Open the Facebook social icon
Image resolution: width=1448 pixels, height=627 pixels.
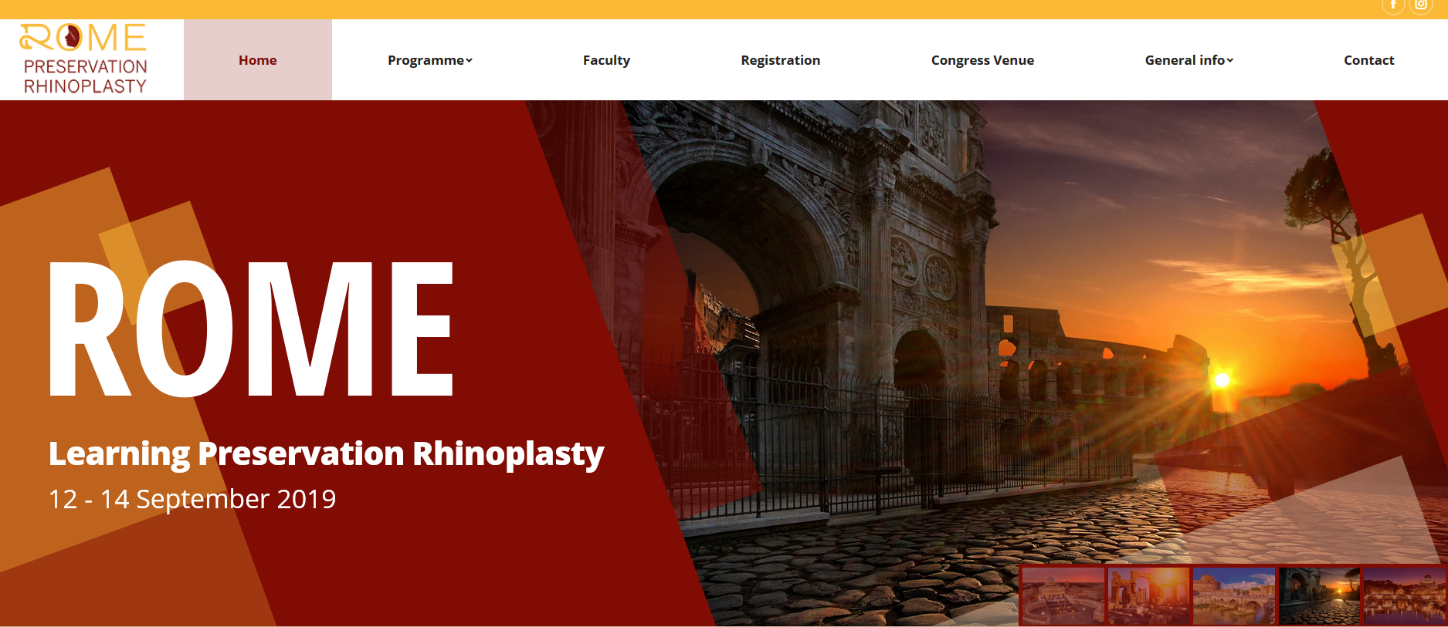coord(1393,5)
